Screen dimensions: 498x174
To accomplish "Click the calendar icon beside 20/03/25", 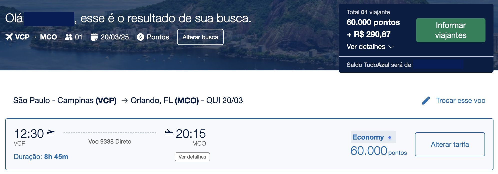I will [x=94, y=37].
